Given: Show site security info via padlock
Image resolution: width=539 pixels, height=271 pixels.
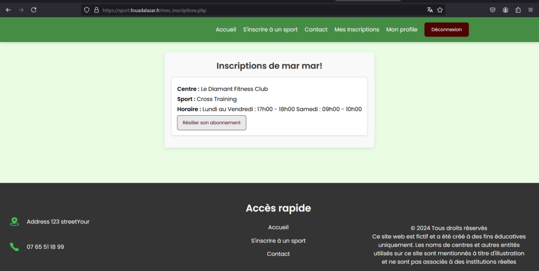Looking at the screenshot, I should pos(96,10).
